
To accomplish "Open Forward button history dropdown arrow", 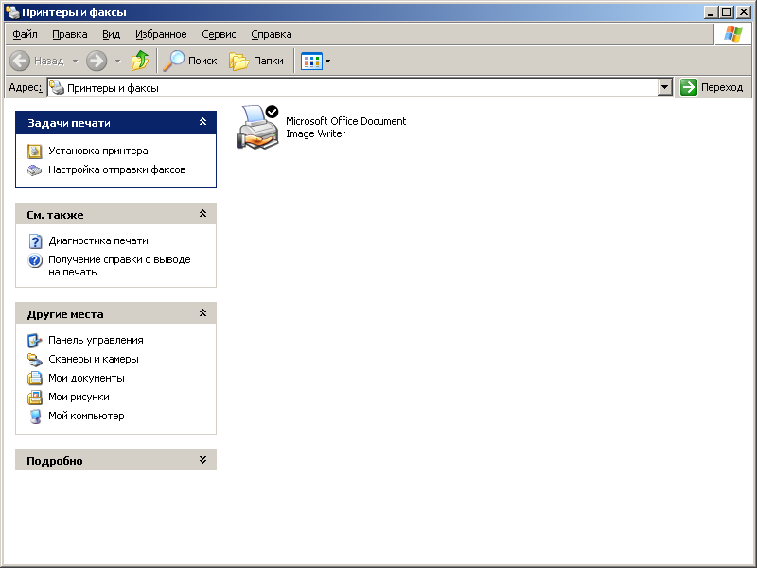I will pos(117,62).
